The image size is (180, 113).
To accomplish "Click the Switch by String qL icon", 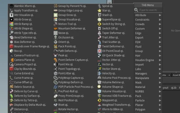I will pos(99,24).
